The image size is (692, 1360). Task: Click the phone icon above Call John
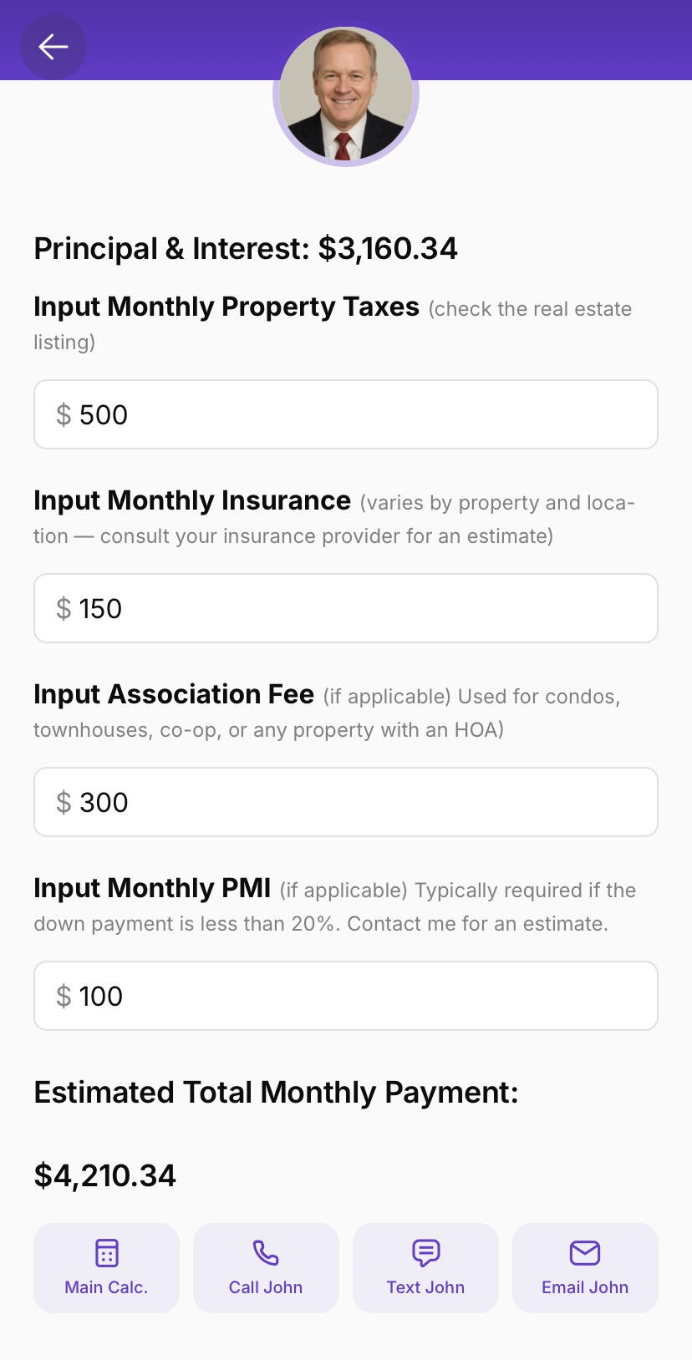266,1253
